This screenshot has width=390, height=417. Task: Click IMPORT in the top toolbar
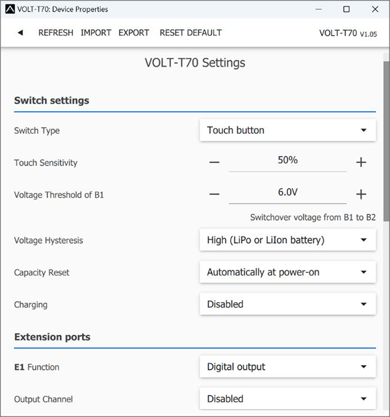coord(96,32)
